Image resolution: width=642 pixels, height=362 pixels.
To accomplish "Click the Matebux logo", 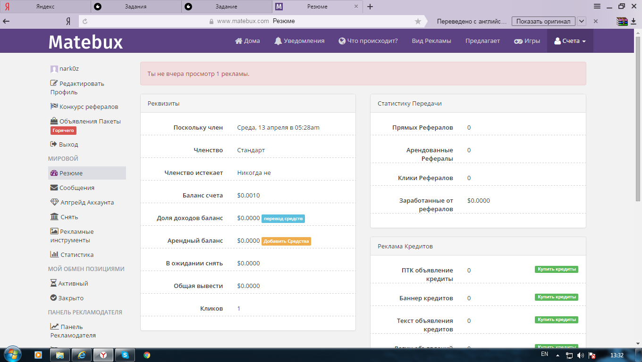I will (85, 42).
